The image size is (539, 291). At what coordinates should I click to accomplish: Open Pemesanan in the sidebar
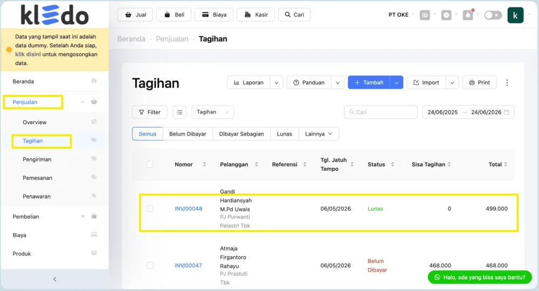pos(38,178)
